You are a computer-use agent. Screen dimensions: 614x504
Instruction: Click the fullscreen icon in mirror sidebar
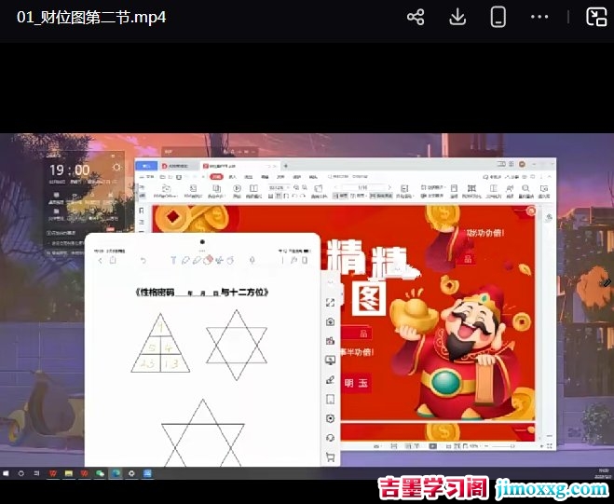[x=330, y=303]
